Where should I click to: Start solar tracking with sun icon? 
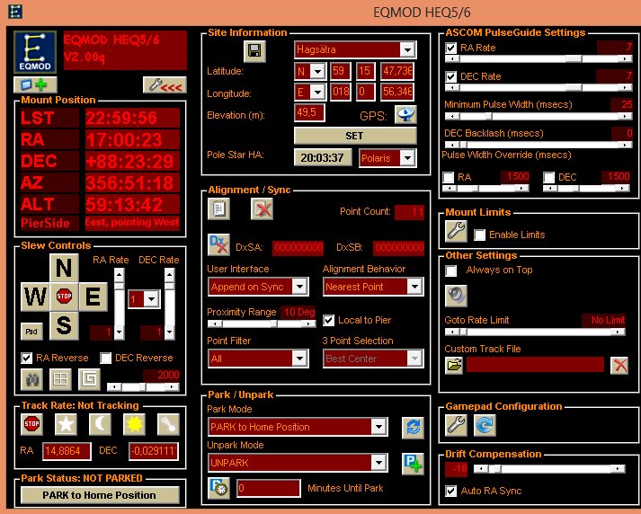(x=134, y=424)
